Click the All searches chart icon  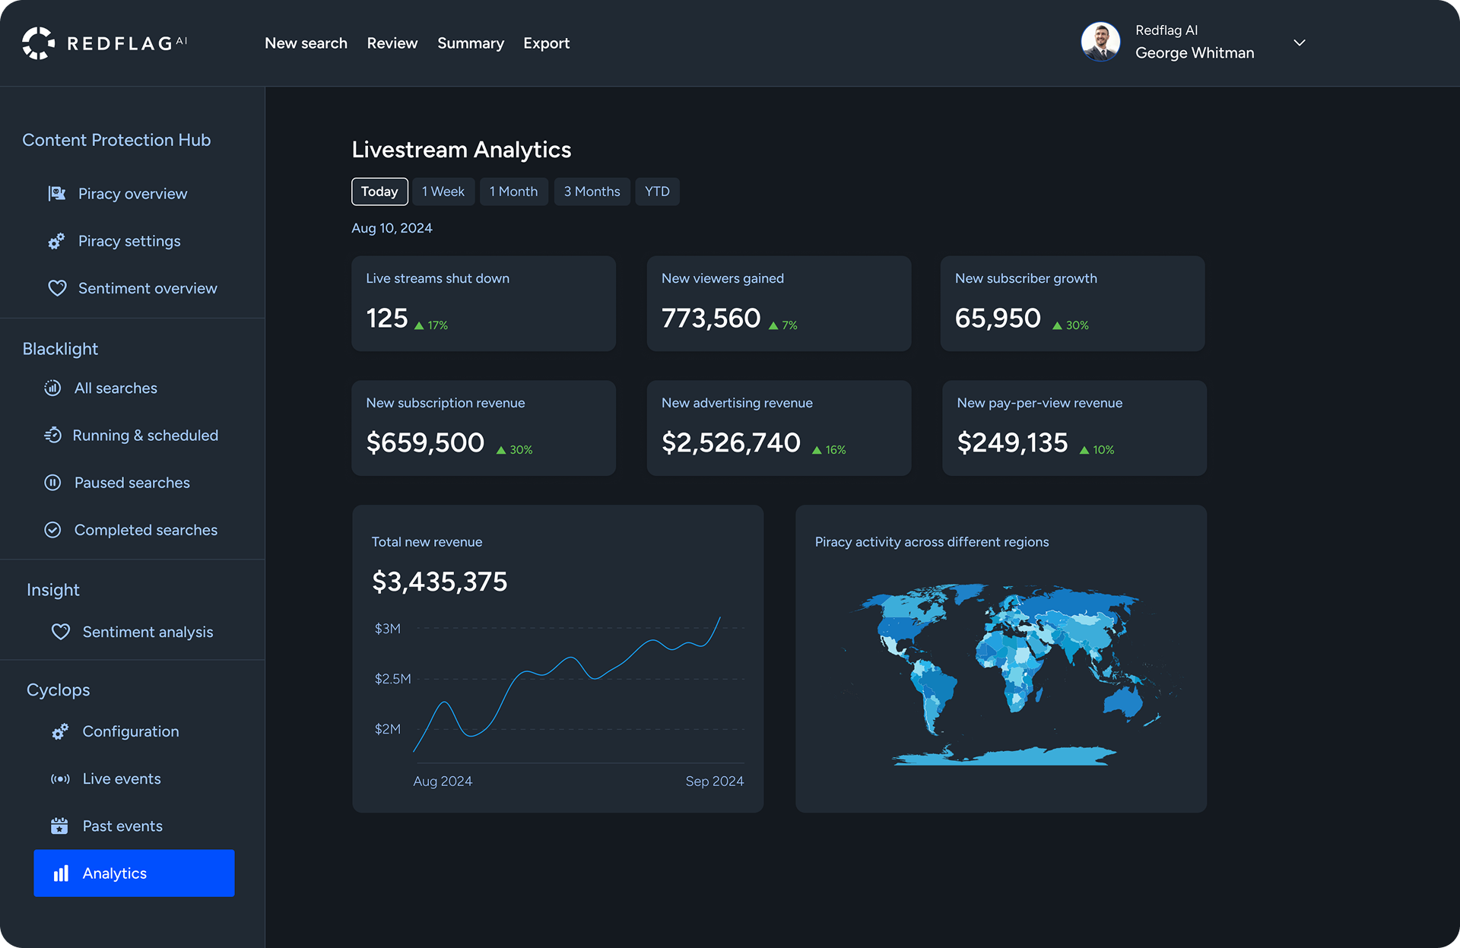click(52, 388)
